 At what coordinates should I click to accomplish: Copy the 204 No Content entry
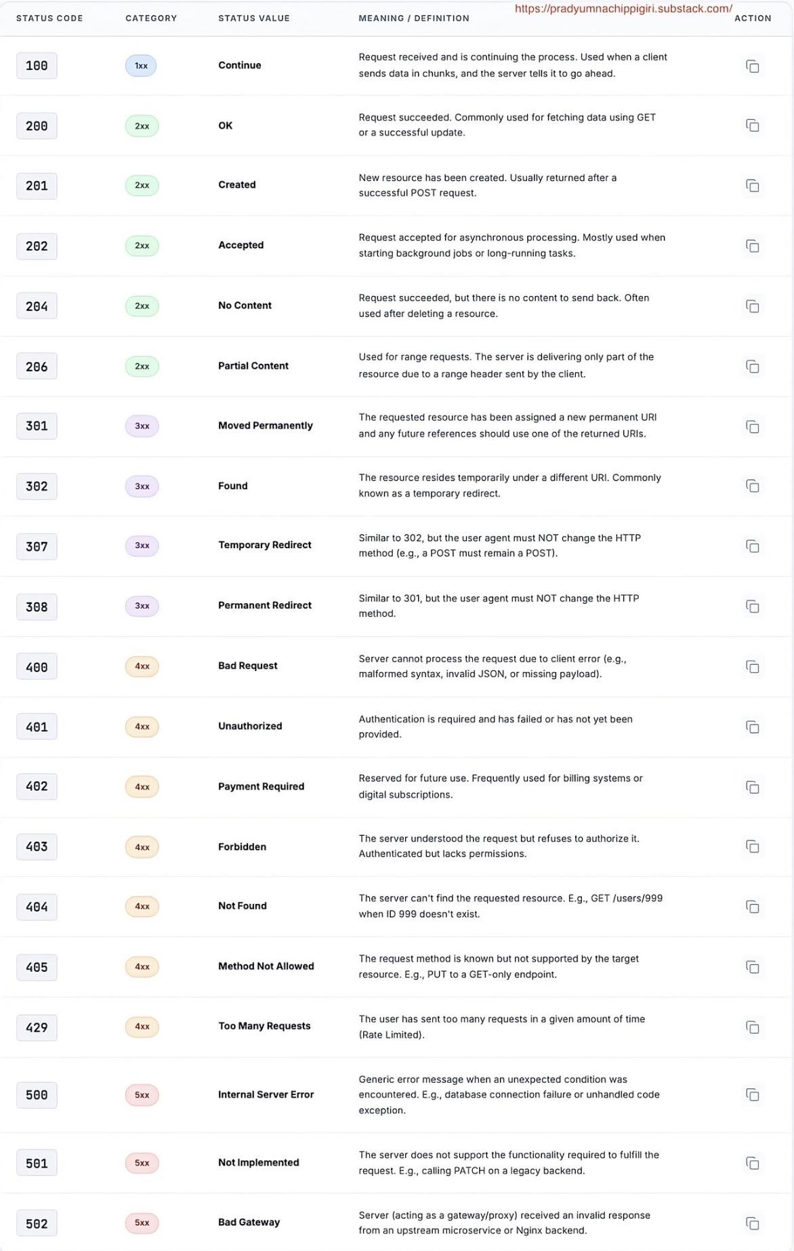coord(752,306)
